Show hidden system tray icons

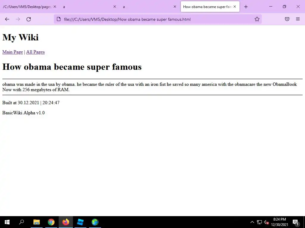252,222
